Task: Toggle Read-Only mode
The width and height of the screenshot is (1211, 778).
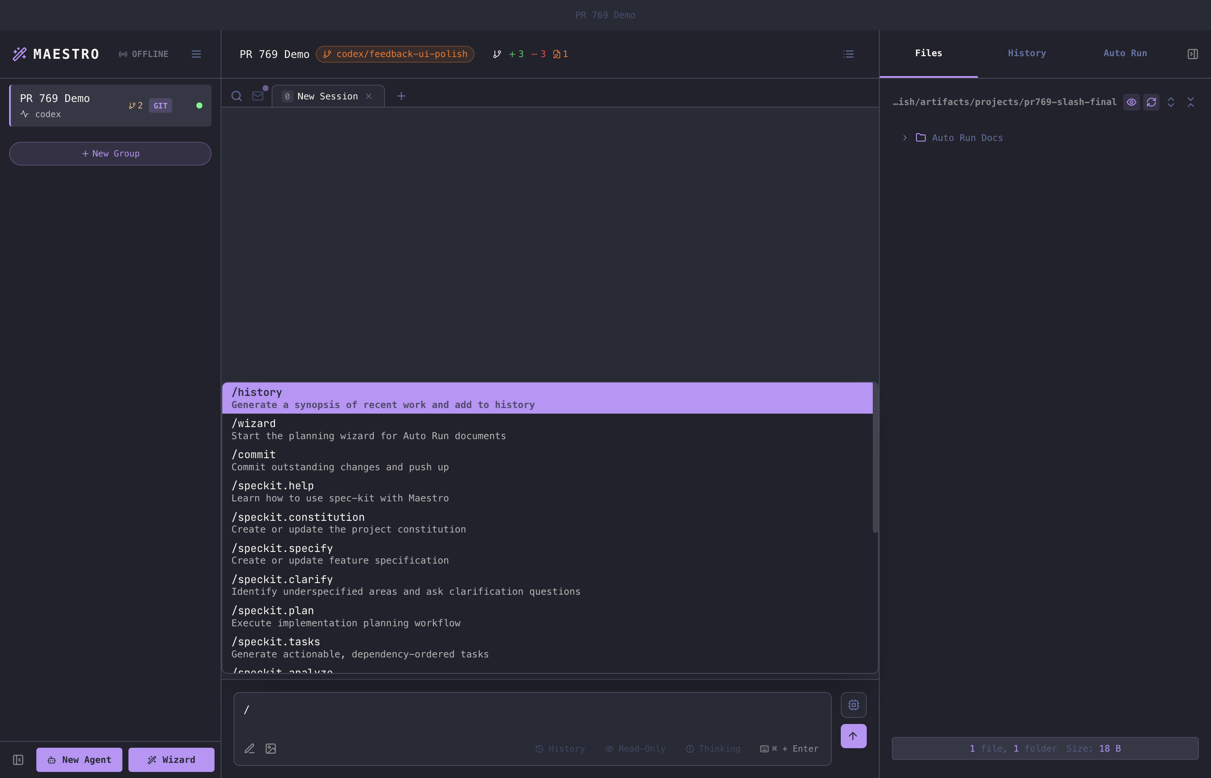Action: (635, 749)
